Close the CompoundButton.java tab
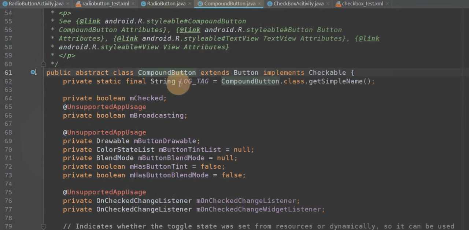 coord(260,4)
